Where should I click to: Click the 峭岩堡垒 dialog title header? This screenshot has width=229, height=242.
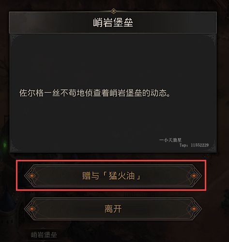coord(113,23)
